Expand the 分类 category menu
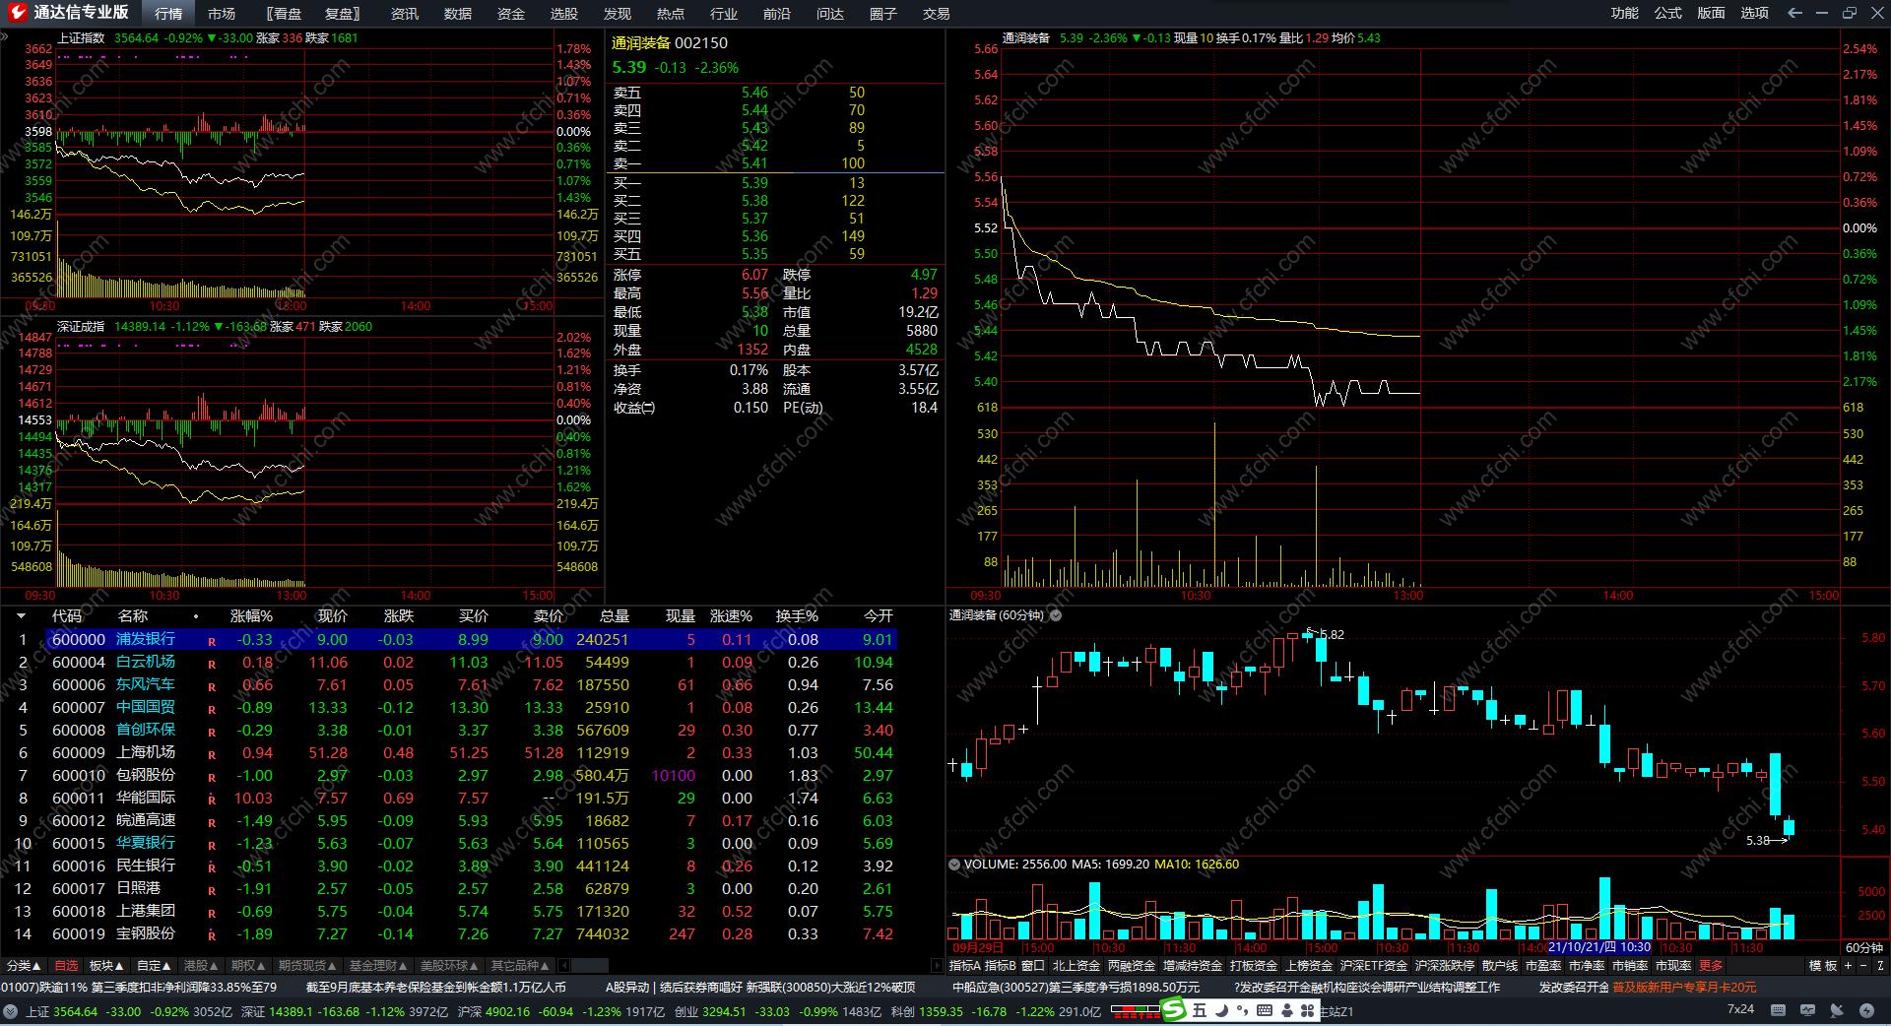 24,966
